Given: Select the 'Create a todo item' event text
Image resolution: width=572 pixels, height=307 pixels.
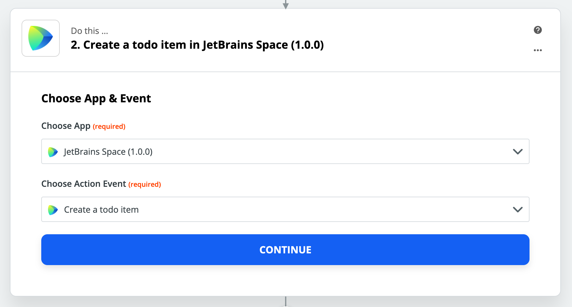Looking at the screenshot, I should coord(101,210).
